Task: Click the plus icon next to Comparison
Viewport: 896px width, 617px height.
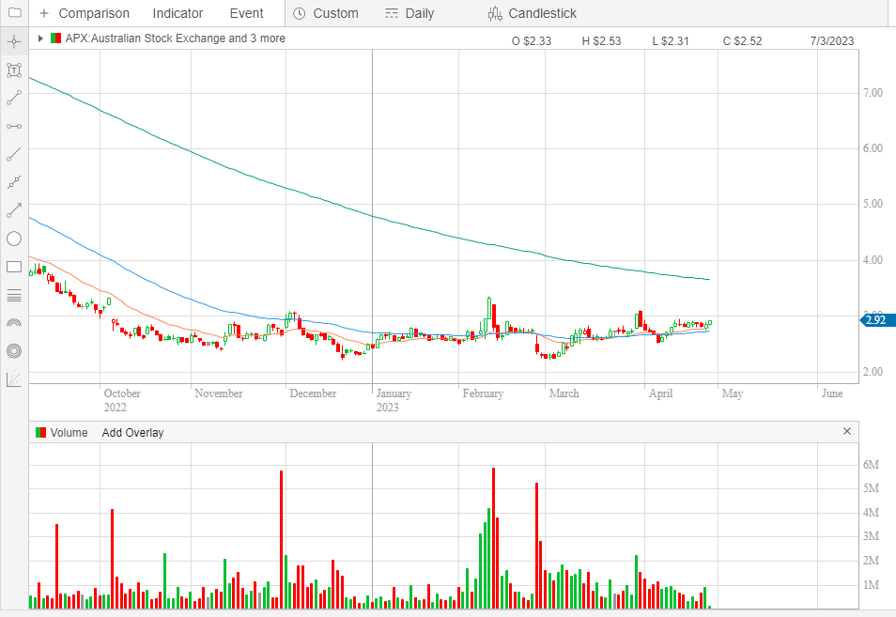Action: (44, 13)
